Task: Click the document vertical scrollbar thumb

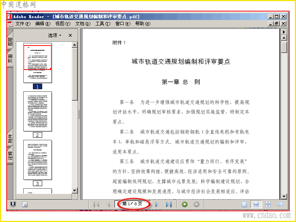Action: [x=284, y=47]
